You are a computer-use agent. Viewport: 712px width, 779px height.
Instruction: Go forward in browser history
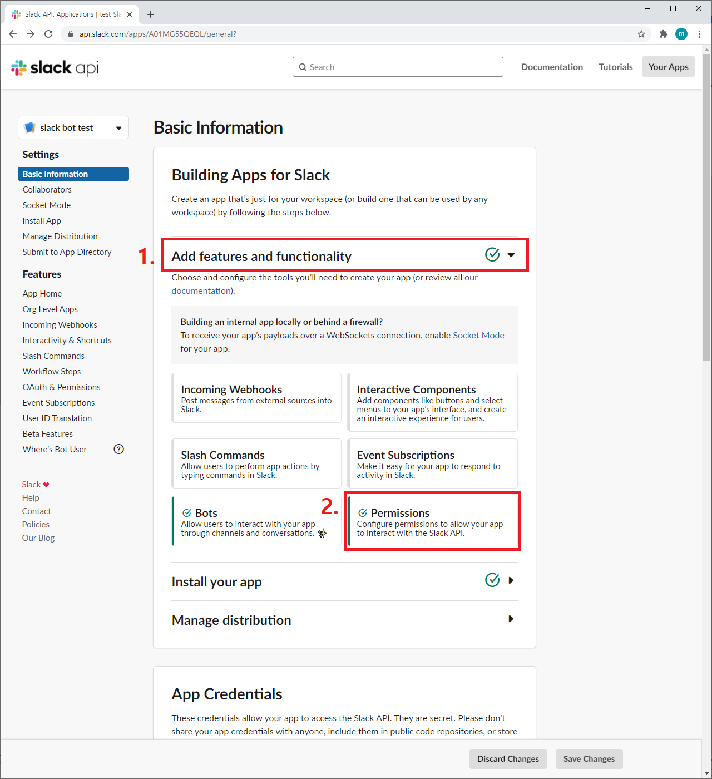(31, 34)
